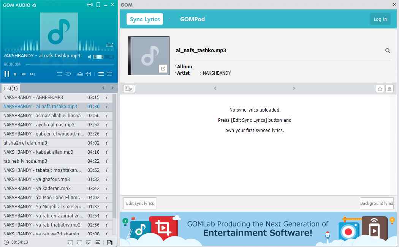This screenshot has height=247, width=399.
Task: Select track Ya Mogeb al sa2elen
Action: [56, 207]
